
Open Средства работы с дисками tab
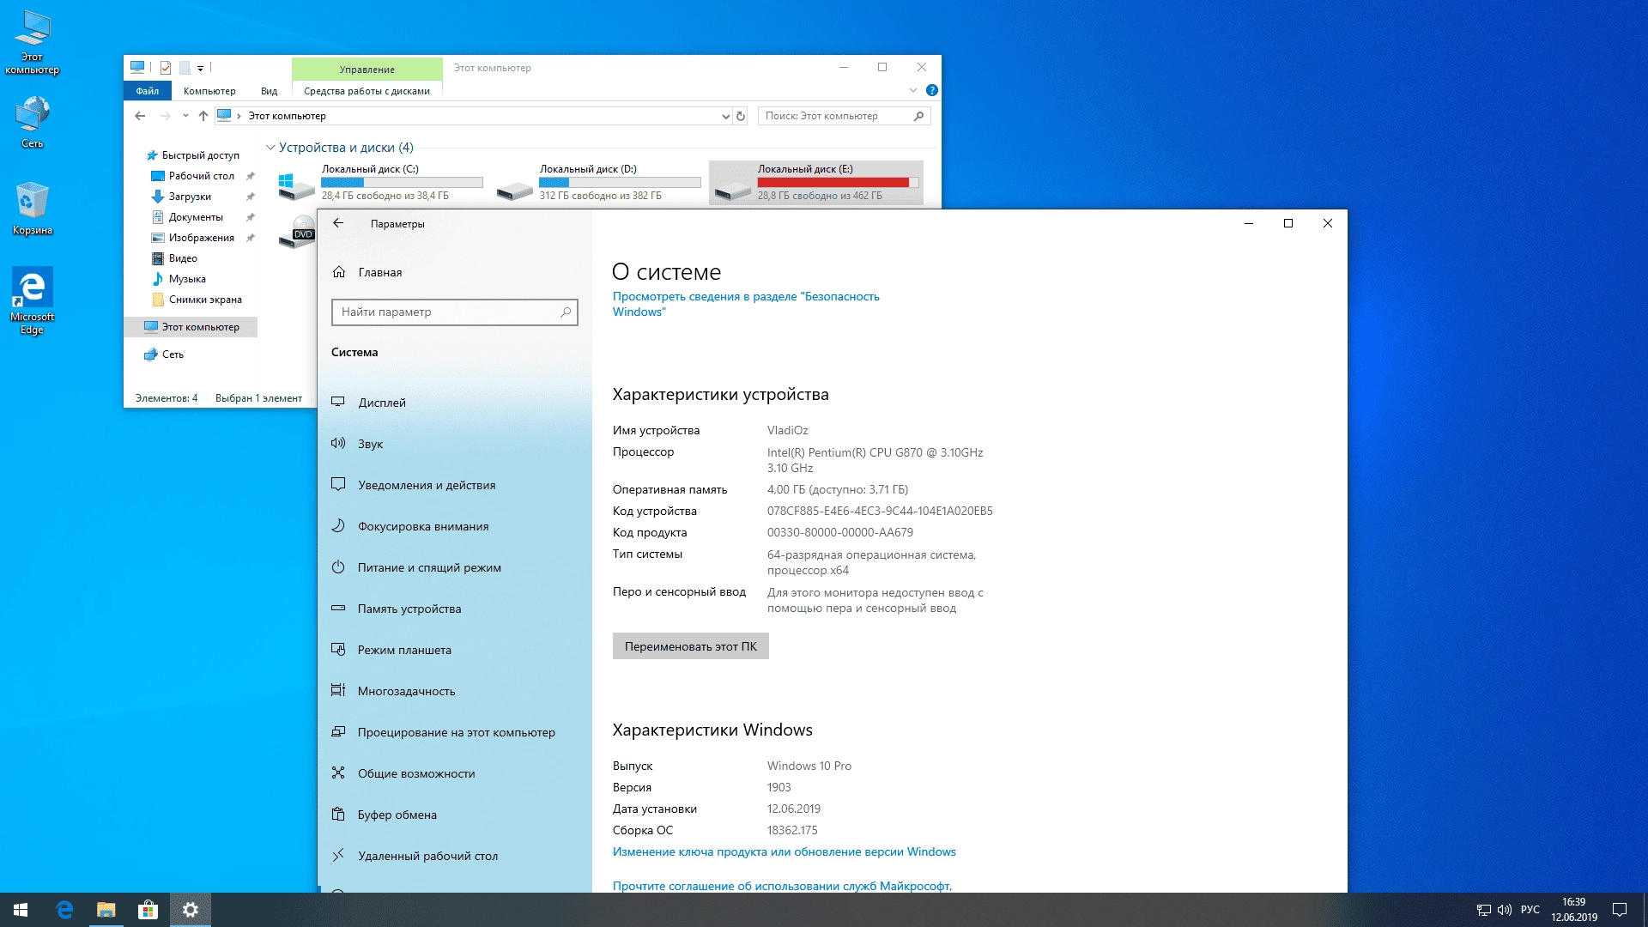[x=367, y=91]
